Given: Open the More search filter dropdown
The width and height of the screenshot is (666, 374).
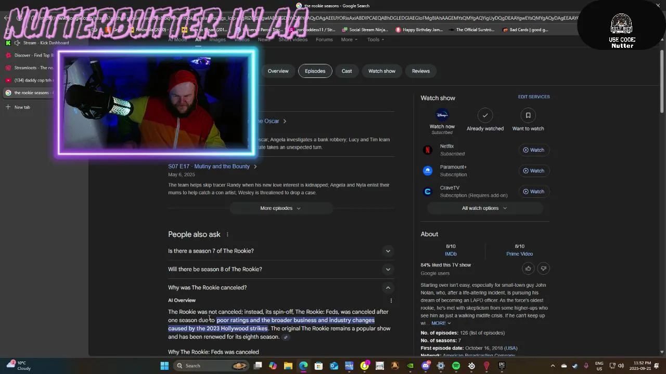Looking at the screenshot, I should point(349,39).
